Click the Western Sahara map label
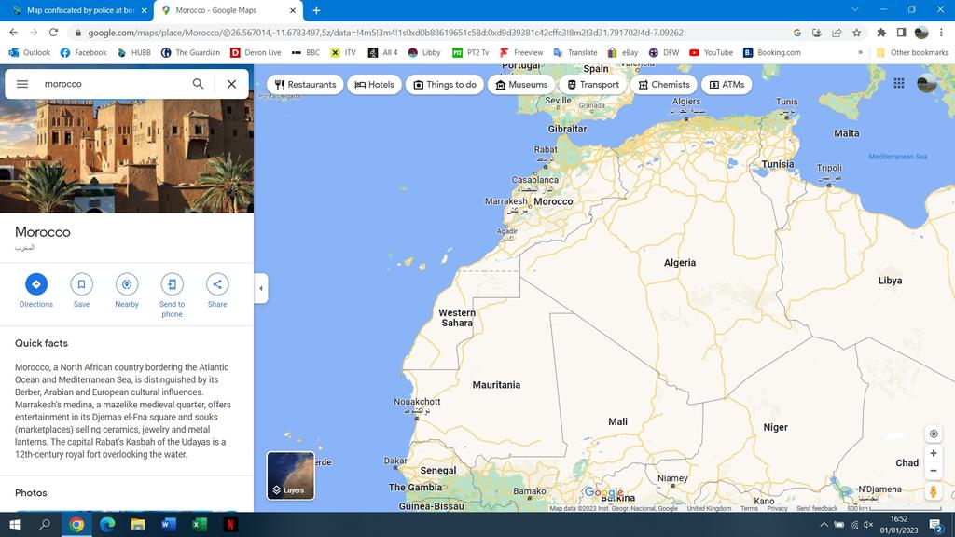This screenshot has height=537, width=955. pyautogui.click(x=457, y=318)
